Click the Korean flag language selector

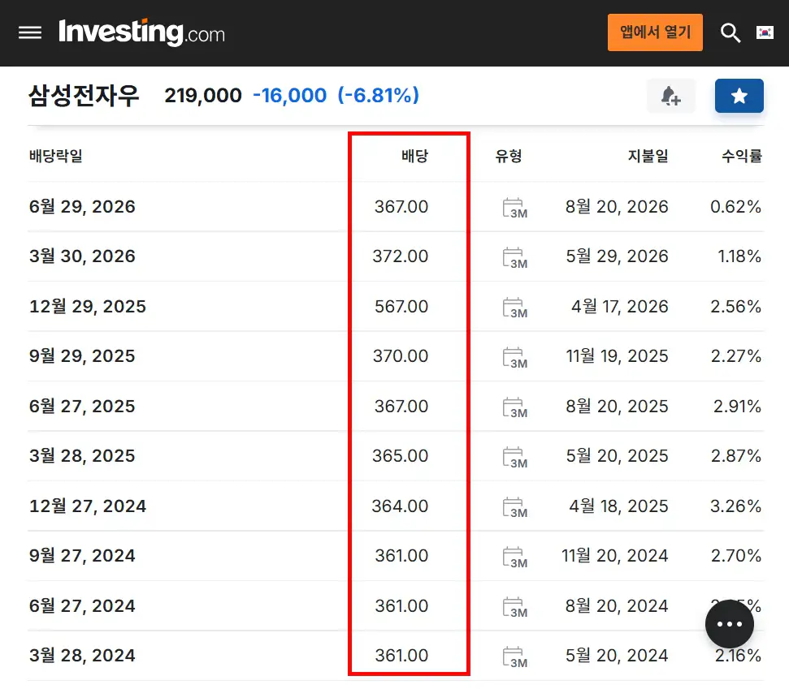pos(765,32)
